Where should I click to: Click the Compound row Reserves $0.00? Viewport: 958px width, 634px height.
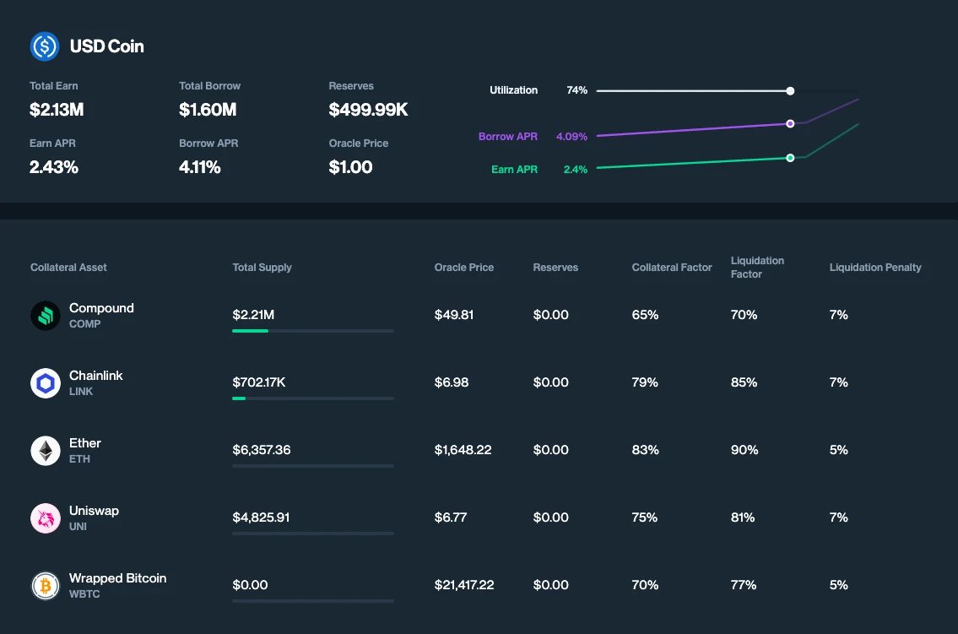coord(551,315)
